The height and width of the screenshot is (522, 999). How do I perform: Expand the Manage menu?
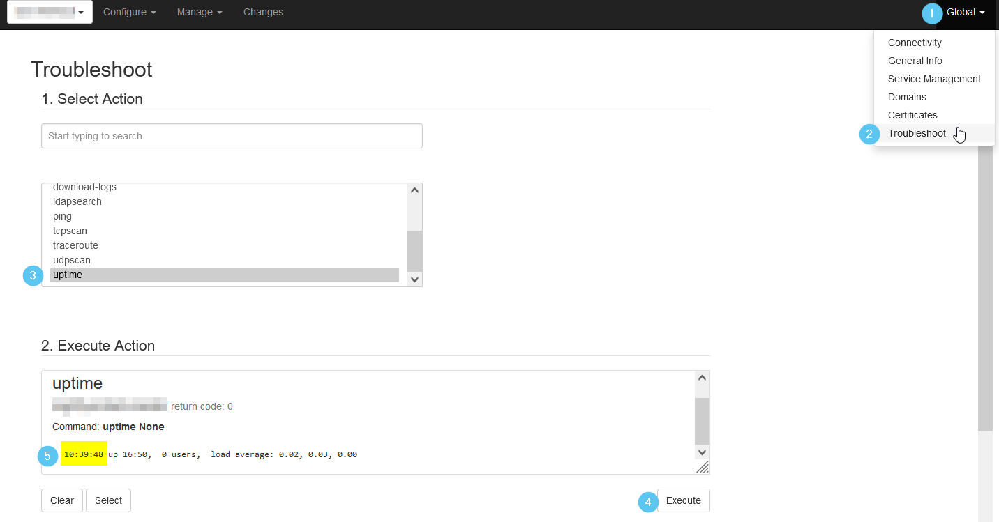[x=200, y=12]
